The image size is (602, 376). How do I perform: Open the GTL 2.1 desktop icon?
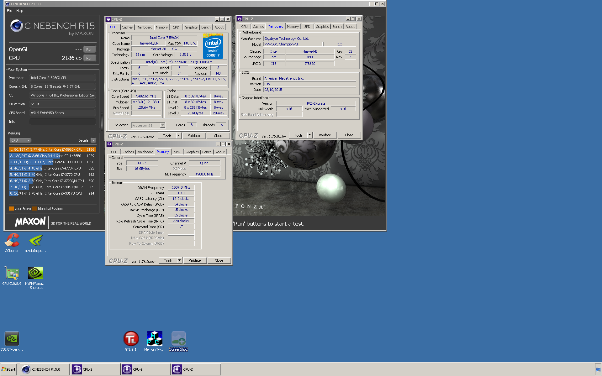pos(131,342)
